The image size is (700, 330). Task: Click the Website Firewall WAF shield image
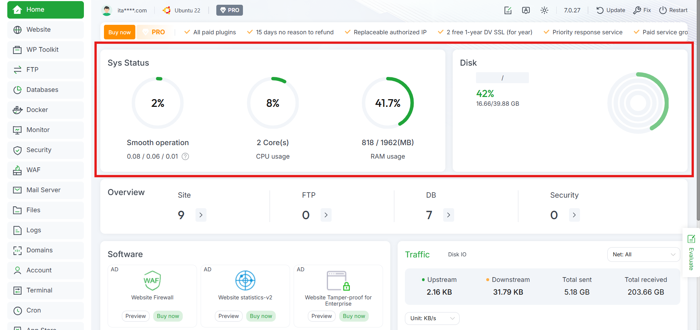(x=152, y=280)
